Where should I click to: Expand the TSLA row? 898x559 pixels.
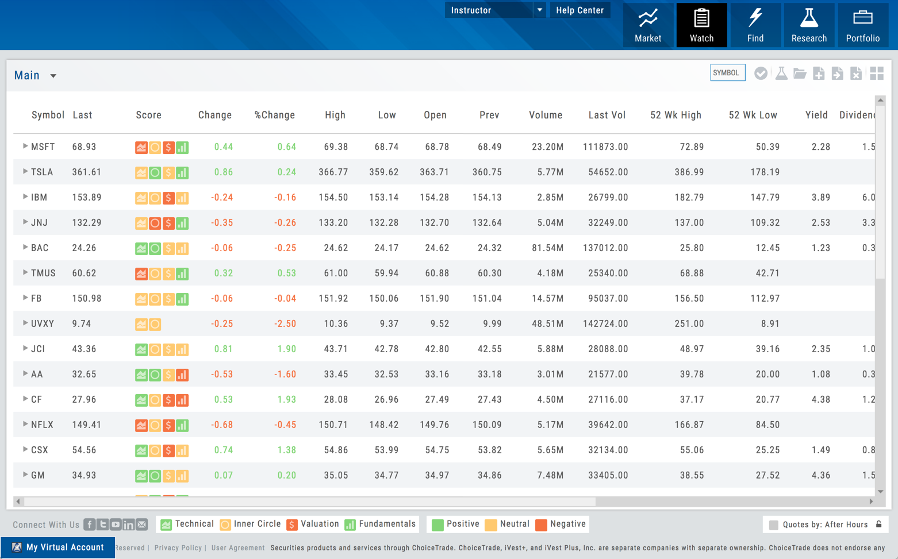coord(25,172)
